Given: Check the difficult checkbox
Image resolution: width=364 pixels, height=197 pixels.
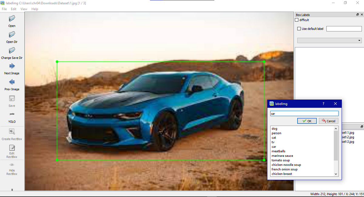Looking at the screenshot, I should tap(297, 20).
